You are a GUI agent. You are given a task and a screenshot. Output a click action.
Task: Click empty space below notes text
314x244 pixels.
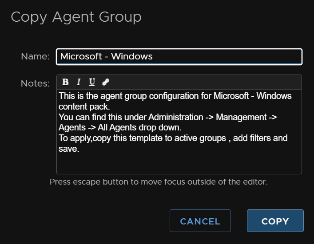coord(179,164)
